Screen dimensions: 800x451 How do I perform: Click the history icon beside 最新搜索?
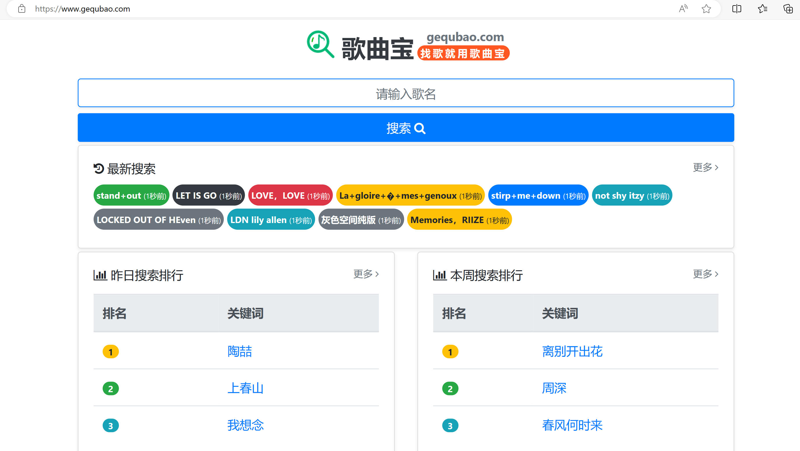(99, 169)
